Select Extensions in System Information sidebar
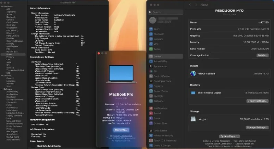274x149 pixels. pyautogui.click(x=11, y=102)
